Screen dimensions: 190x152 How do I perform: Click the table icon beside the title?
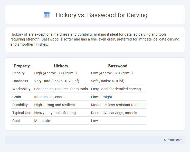(x=47, y=15)
